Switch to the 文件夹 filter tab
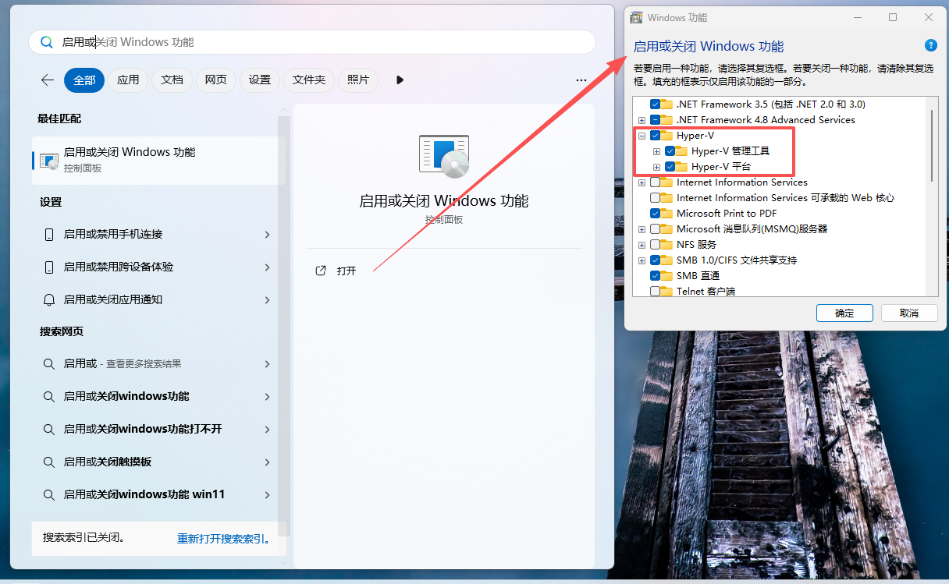949x584 pixels. click(x=309, y=80)
